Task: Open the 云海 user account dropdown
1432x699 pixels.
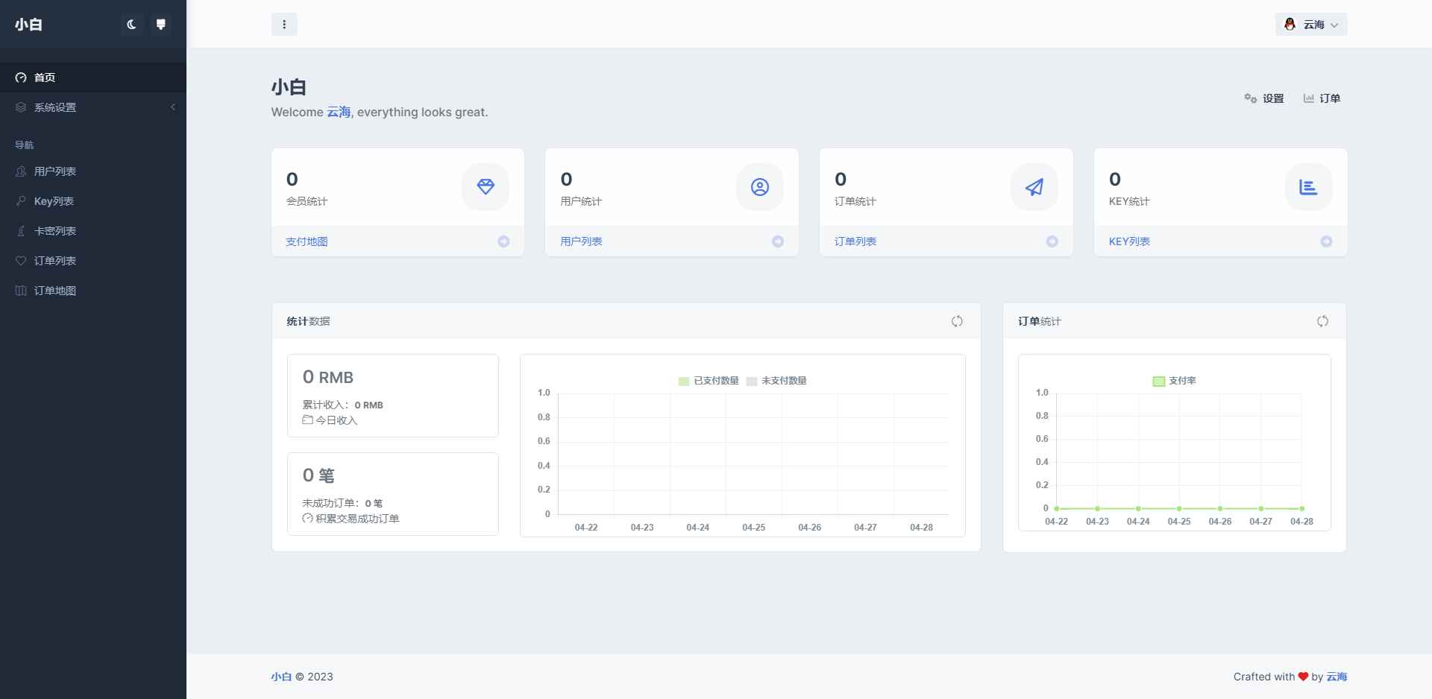Action: pyautogui.click(x=1310, y=25)
